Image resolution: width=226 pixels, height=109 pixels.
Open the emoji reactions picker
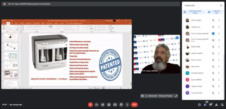pyautogui.click(x=109, y=105)
